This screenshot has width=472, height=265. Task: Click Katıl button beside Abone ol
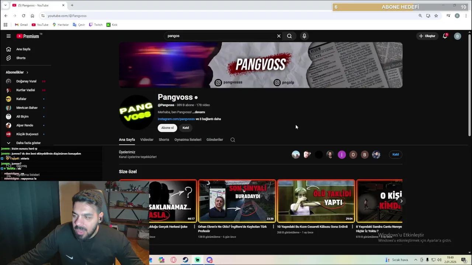tap(186, 128)
